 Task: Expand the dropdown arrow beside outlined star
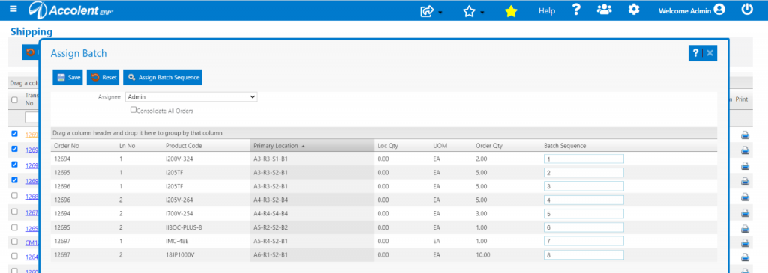(482, 13)
